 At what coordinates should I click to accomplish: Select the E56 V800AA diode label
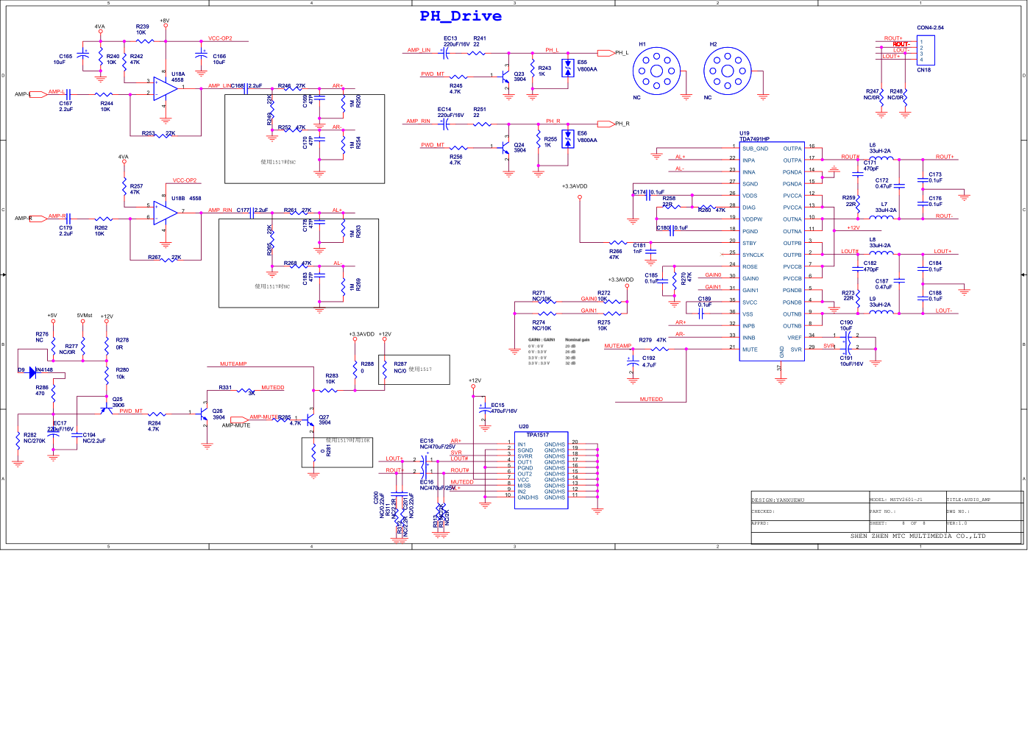(x=587, y=137)
